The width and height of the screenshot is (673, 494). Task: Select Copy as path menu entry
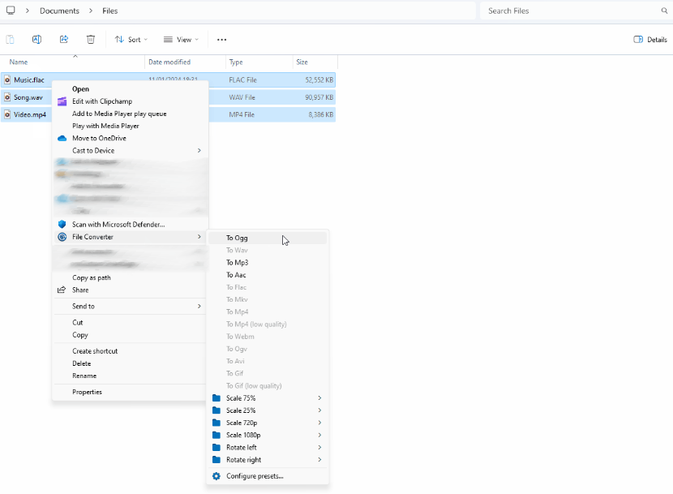pyautogui.click(x=92, y=277)
